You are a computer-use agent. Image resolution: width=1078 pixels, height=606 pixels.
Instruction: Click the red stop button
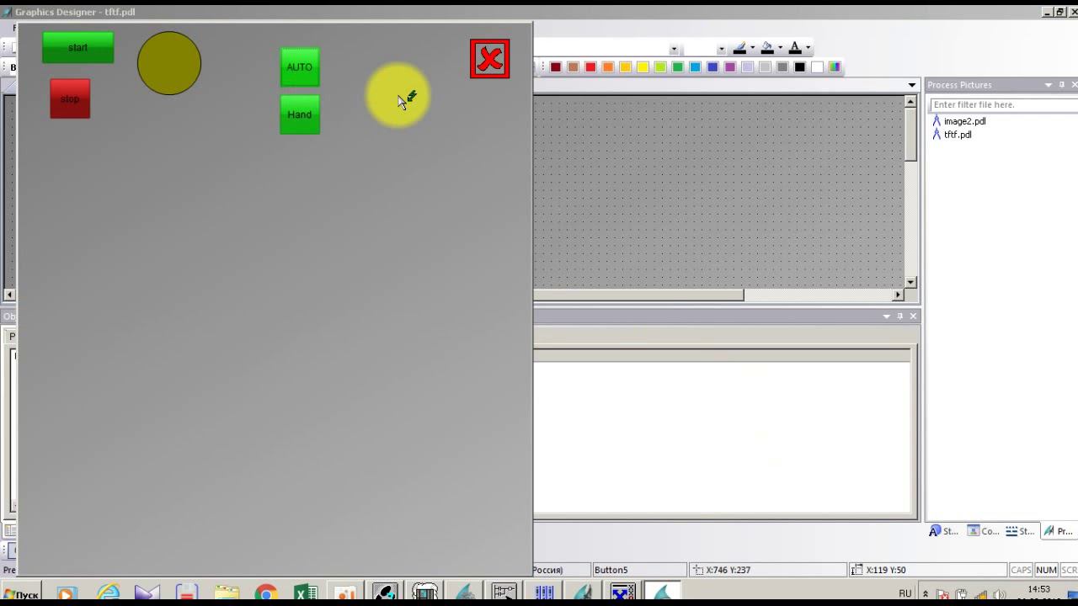point(70,99)
